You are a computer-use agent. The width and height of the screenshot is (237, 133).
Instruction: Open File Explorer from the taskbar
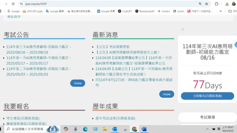point(105,129)
